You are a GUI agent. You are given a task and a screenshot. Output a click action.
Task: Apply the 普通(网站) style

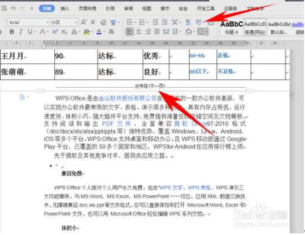pyautogui.click(x=255, y=27)
